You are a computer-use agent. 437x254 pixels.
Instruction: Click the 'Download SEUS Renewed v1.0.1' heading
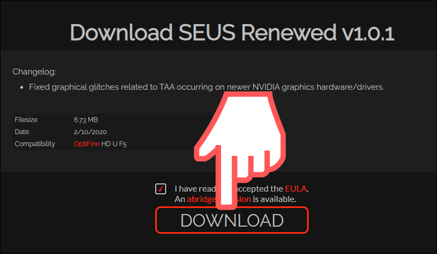tap(232, 32)
